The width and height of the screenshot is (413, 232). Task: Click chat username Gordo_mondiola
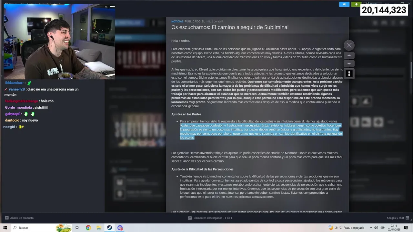[x=18, y=107]
